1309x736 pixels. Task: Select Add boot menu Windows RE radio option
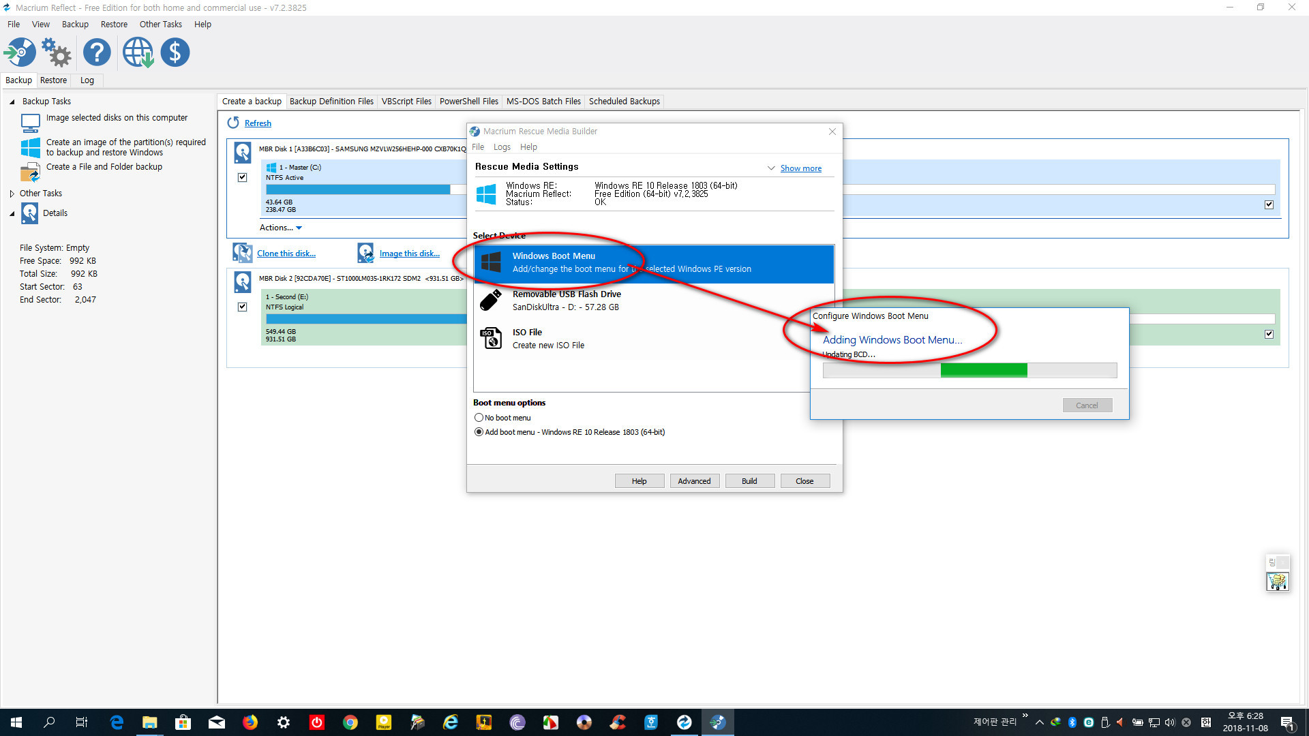point(479,432)
